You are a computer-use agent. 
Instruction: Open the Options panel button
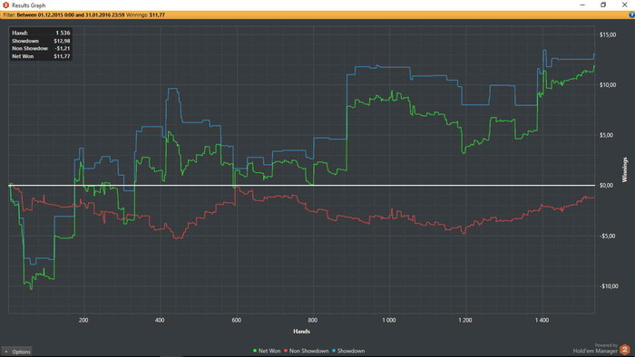(x=16, y=352)
